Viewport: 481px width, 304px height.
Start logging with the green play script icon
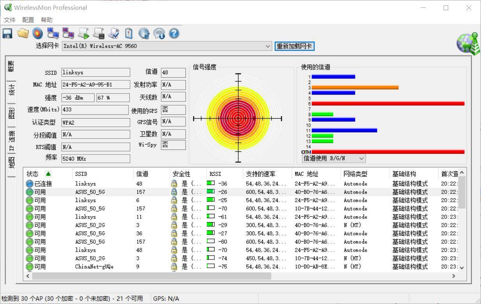(x=83, y=33)
